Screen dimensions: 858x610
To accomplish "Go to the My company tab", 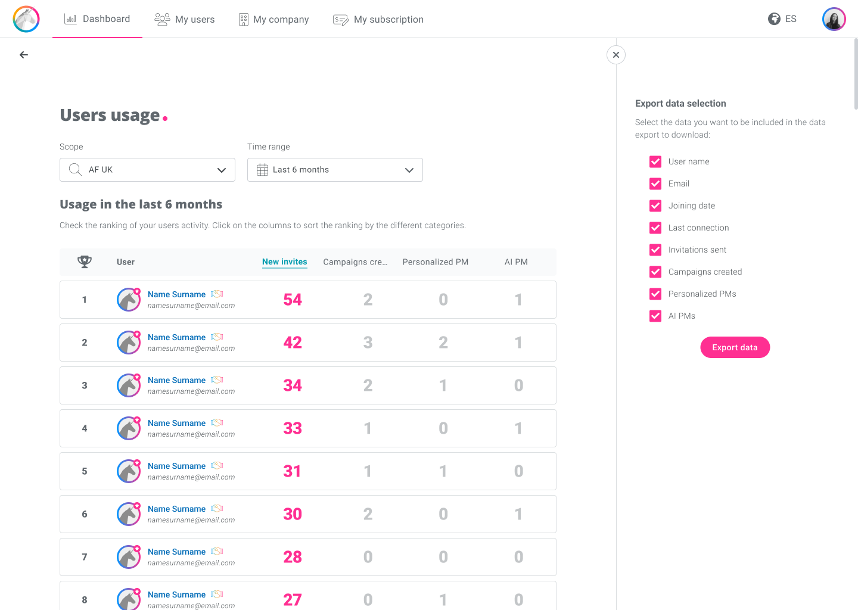I will tap(273, 19).
